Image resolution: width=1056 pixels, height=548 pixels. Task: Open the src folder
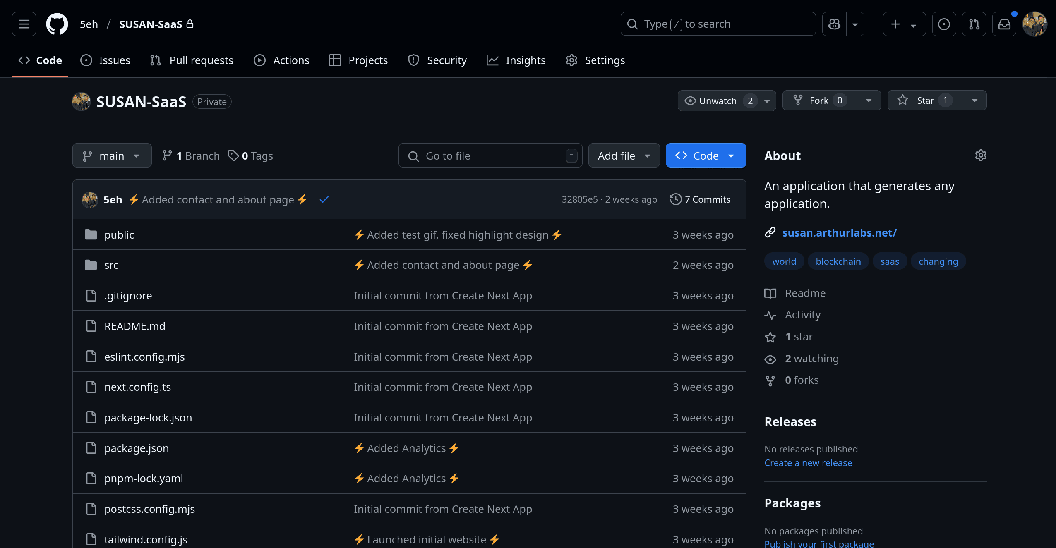pyautogui.click(x=111, y=265)
